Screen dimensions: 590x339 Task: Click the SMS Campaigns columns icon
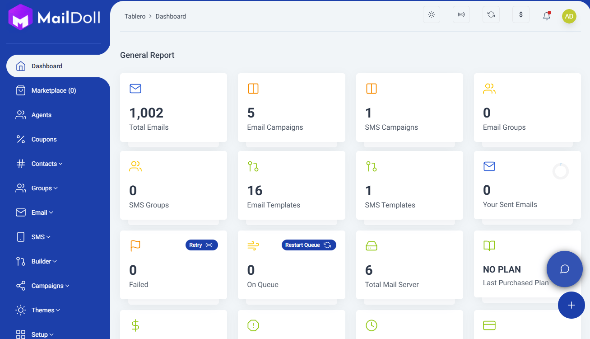(371, 89)
